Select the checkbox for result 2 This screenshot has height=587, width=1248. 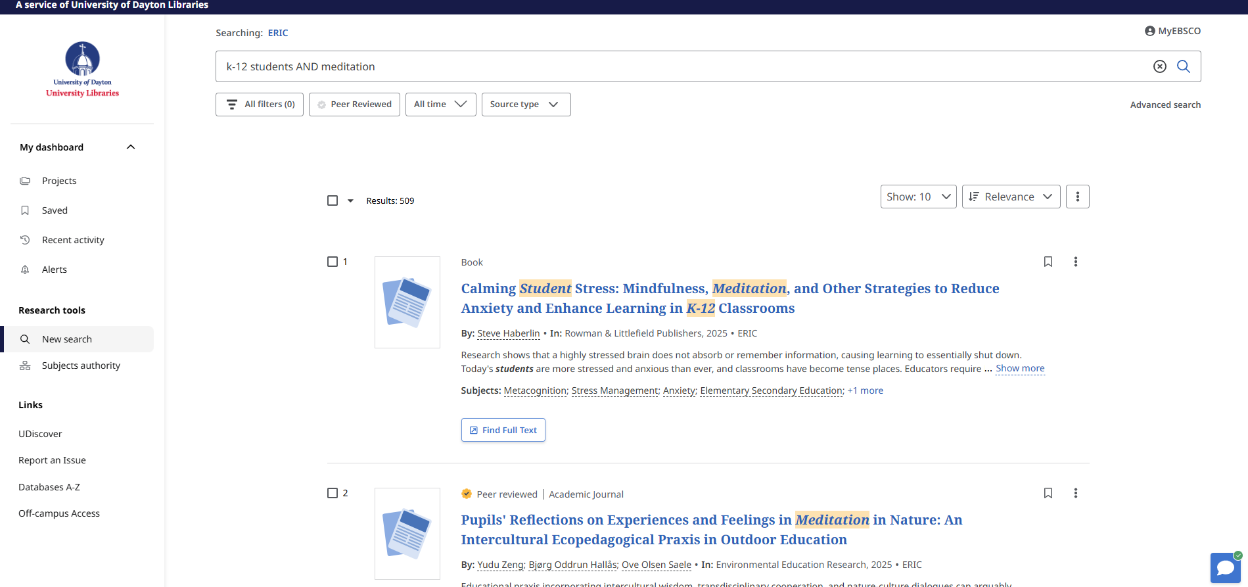(x=333, y=493)
